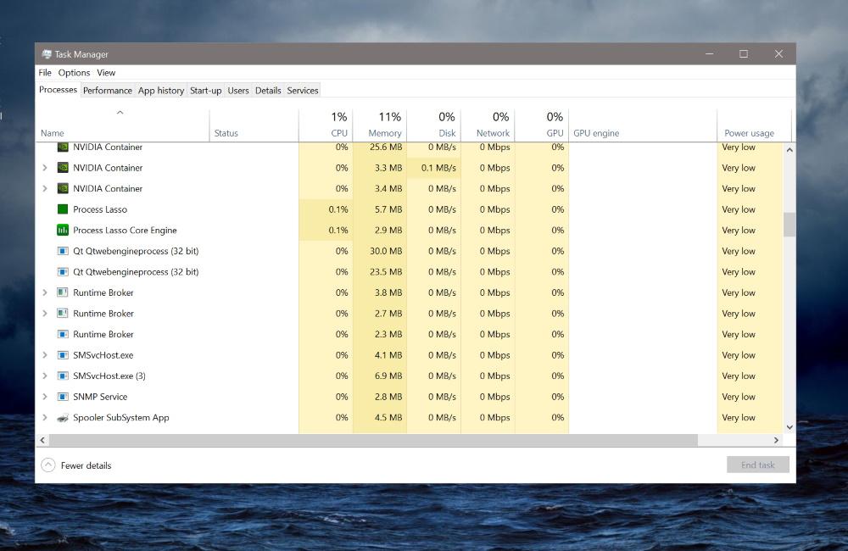Expand the SMSvcHost.exe 4.1 MB row
848x551 pixels.
click(45, 354)
